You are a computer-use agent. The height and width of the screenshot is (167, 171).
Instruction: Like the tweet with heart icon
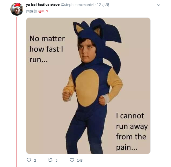(x=72, y=160)
